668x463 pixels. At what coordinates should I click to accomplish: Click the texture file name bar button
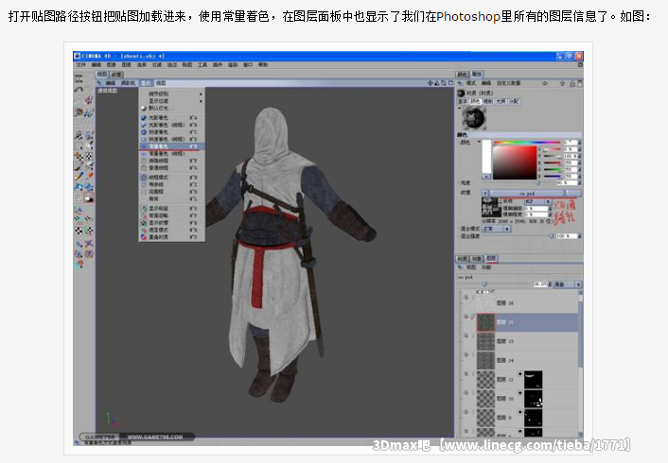tap(527, 193)
